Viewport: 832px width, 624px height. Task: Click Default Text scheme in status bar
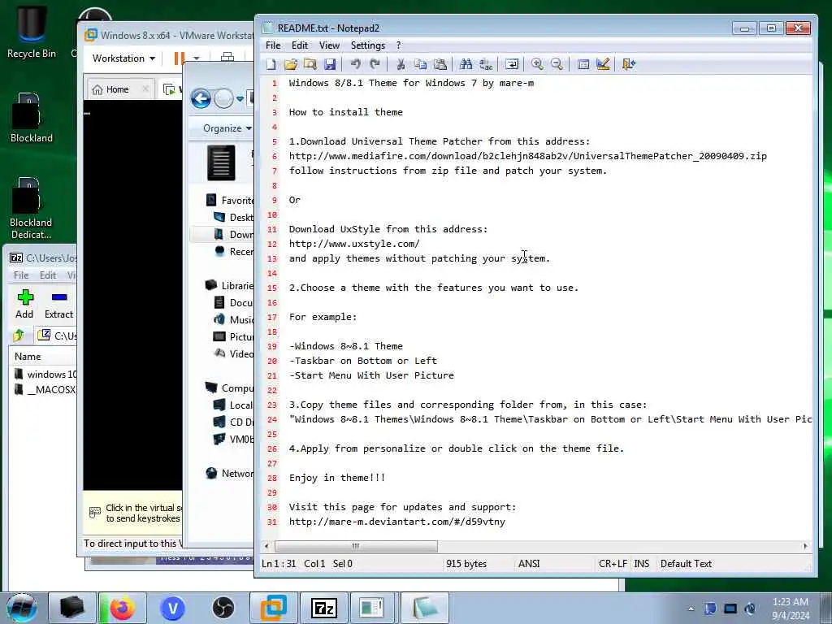pyautogui.click(x=686, y=564)
